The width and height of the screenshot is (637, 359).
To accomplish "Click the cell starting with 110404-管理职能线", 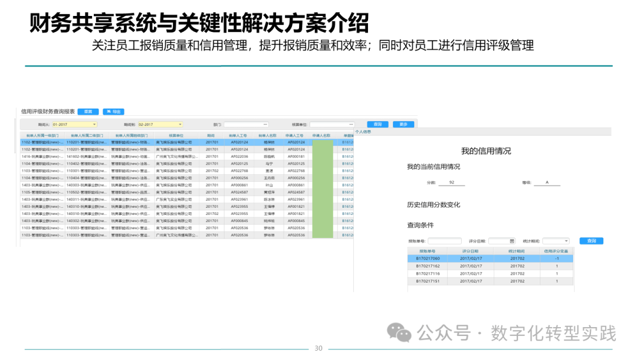I will [x=87, y=178].
